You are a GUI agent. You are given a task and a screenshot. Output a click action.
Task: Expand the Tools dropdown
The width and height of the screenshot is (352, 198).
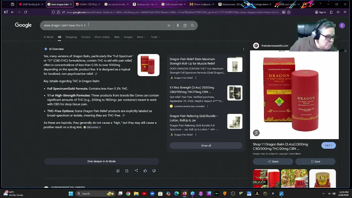155,37
